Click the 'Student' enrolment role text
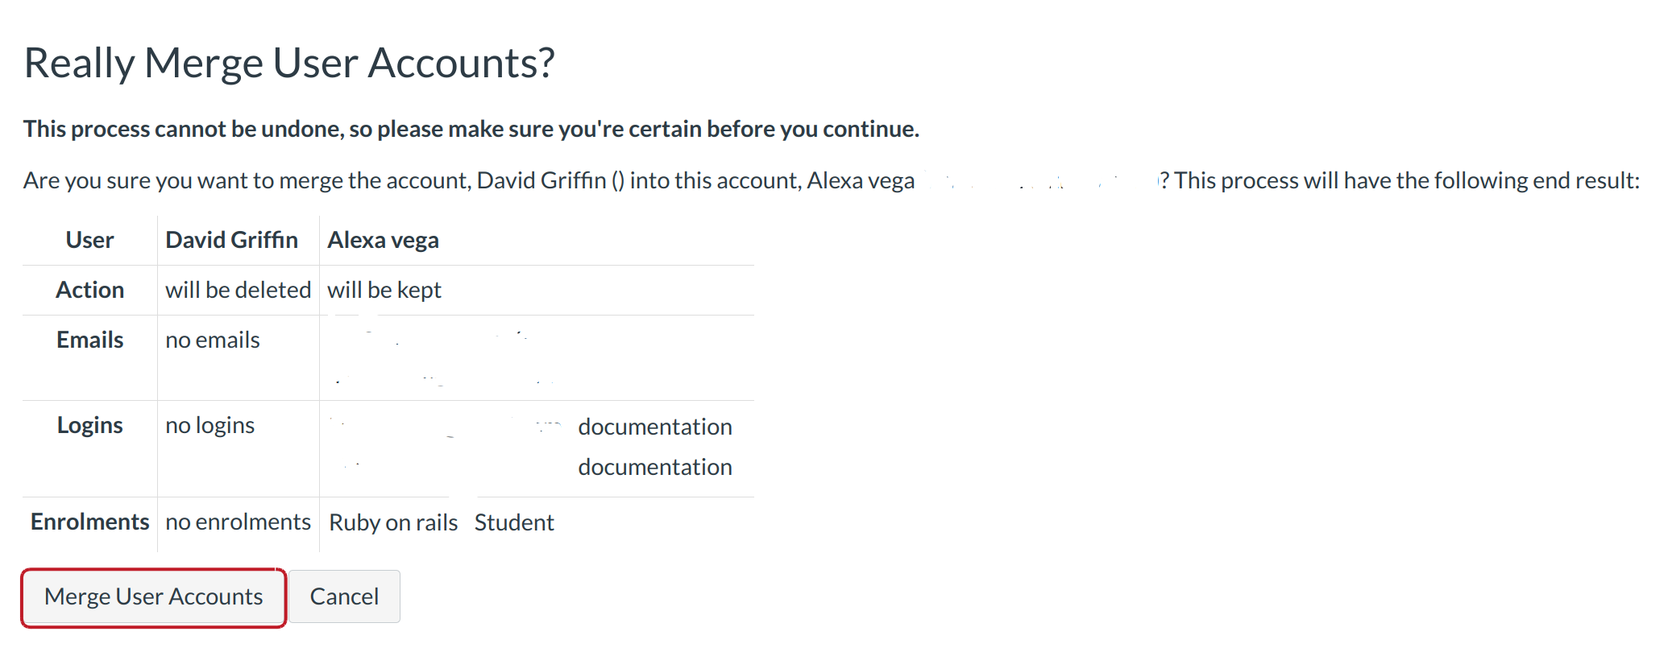Screen dimensions: 1668x652 [x=514, y=522]
